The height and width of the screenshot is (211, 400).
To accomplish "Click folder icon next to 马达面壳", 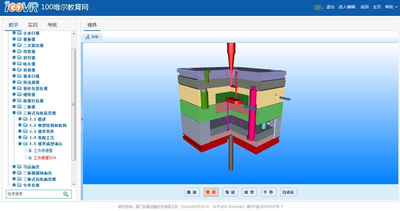I will tap(19, 167).
